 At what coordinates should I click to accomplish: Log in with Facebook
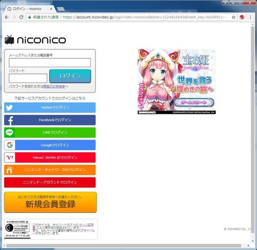pos(50,120)
